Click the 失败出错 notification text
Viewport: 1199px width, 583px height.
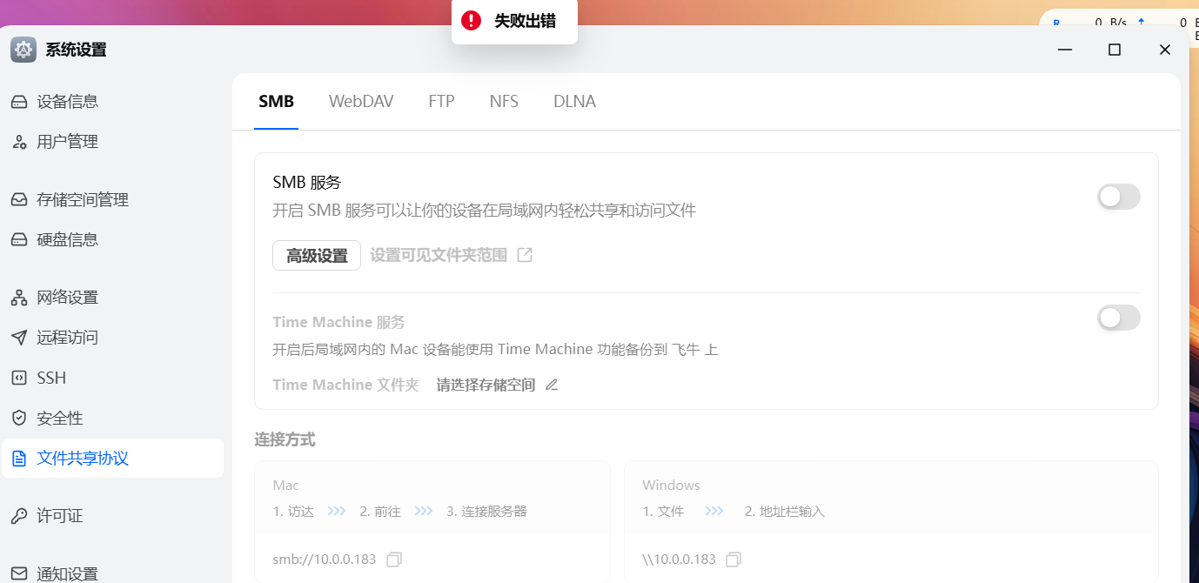(x=525, y=21)
